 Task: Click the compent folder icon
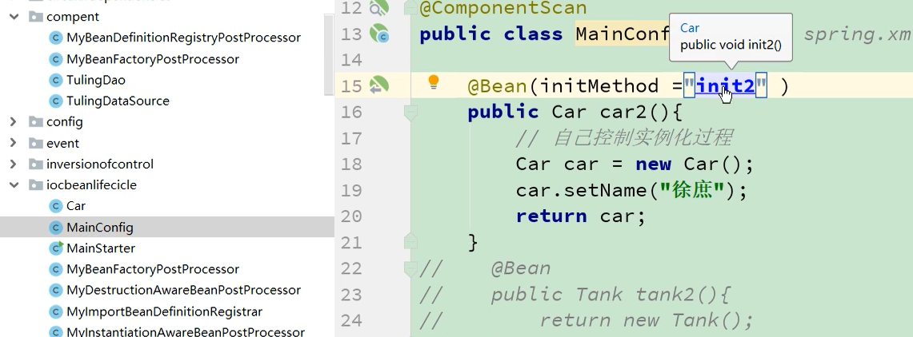coord(36,17)
